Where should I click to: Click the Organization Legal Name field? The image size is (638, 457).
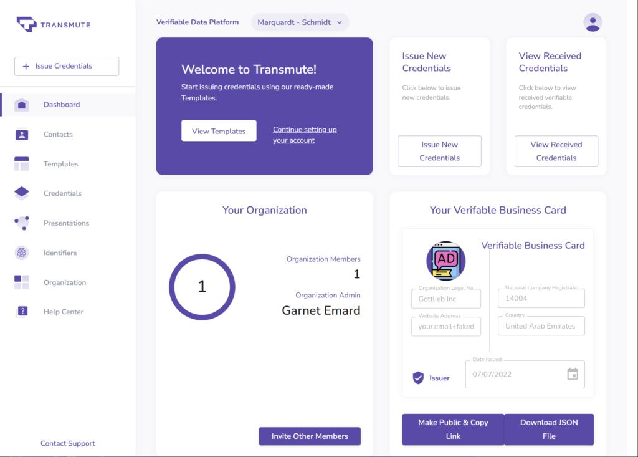[446, 299]
